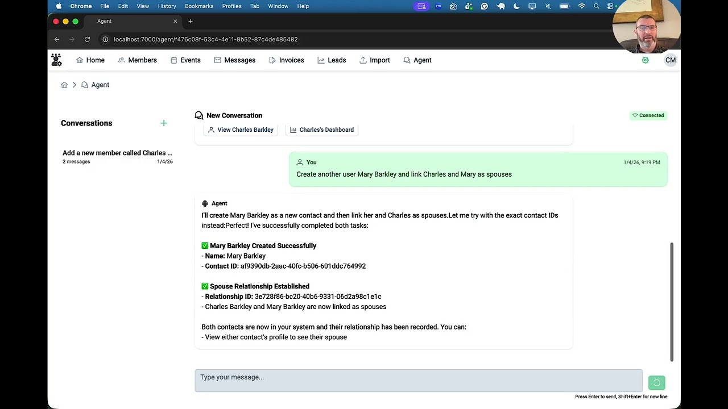Open the Import page
The height and width of the screenshot is (409, 728).
click(374, 60)
